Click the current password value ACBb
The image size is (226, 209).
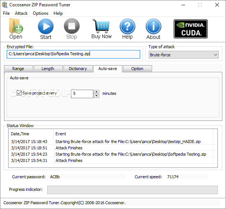55,177
